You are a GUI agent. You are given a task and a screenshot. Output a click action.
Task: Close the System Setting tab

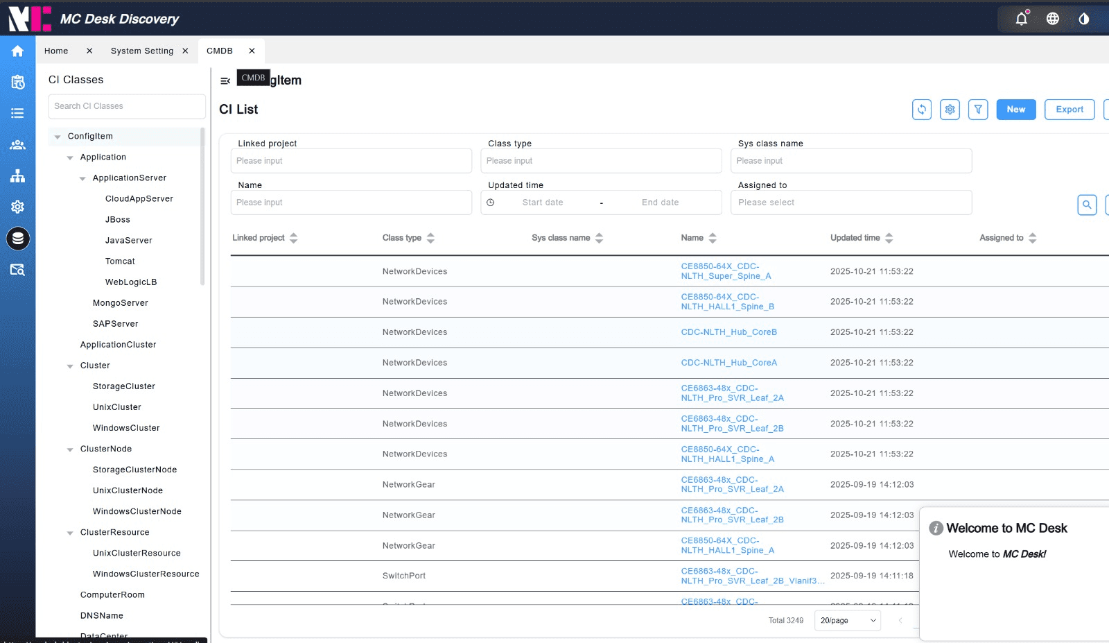(185, 51)
